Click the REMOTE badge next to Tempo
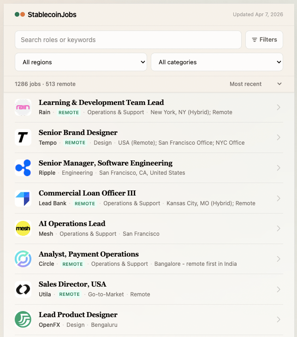The image size is (297, 337). pos(75,143)
